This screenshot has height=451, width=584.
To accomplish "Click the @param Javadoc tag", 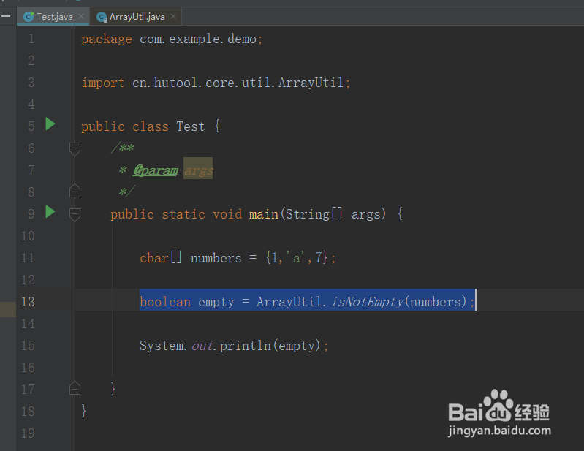I will (156, 170).
